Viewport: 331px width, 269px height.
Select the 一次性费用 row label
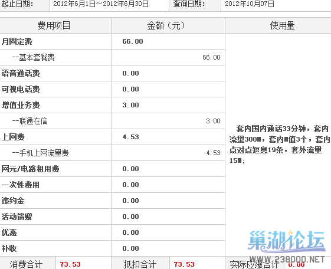(21, 185)
